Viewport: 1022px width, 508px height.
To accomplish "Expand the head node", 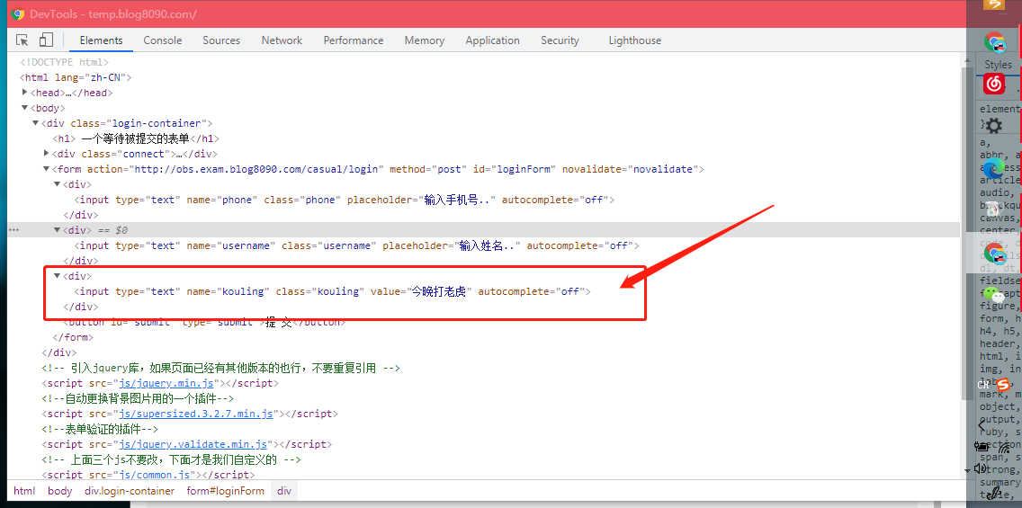I will (x=25, y=93).
